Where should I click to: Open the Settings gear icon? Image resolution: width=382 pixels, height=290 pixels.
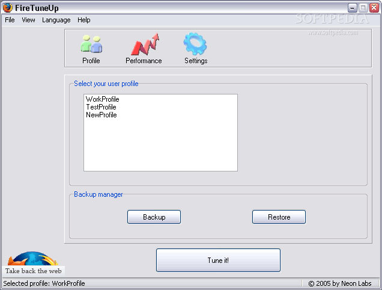[195, 44]
